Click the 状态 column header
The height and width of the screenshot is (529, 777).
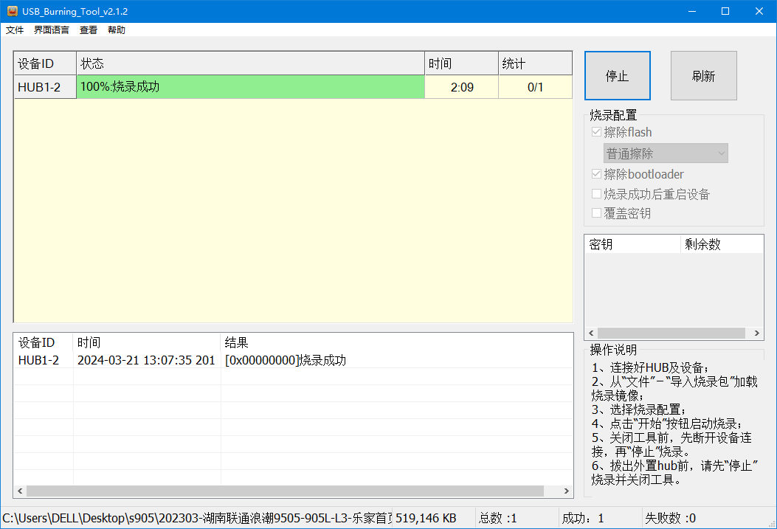pos(251,63)
